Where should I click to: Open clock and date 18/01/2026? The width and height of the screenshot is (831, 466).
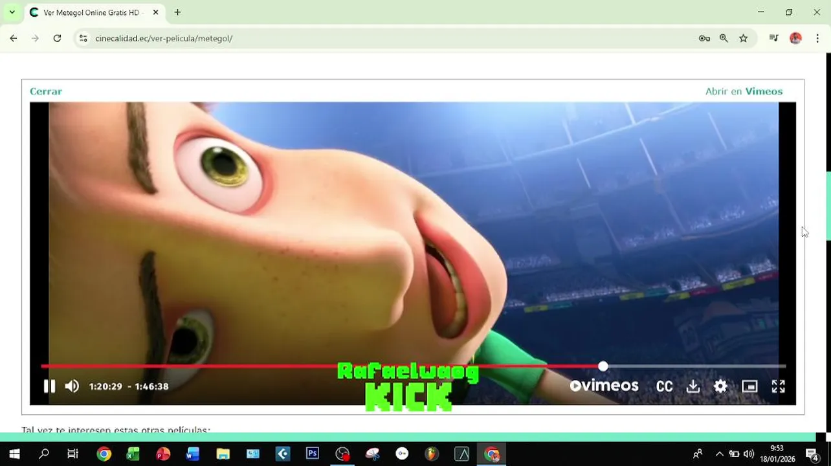coord(777,454)
